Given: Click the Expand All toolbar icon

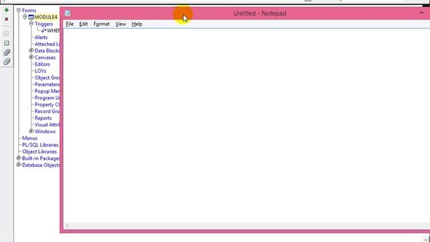Looking at the screenshot, I should coord(7,52).
